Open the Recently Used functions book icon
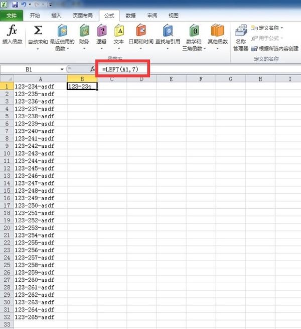 (x=62, y=30)
